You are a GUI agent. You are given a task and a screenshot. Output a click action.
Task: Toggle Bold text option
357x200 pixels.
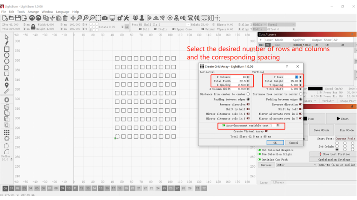coord(140,29)
